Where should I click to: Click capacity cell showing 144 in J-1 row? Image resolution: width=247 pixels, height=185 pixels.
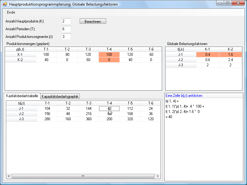[88, 109]
